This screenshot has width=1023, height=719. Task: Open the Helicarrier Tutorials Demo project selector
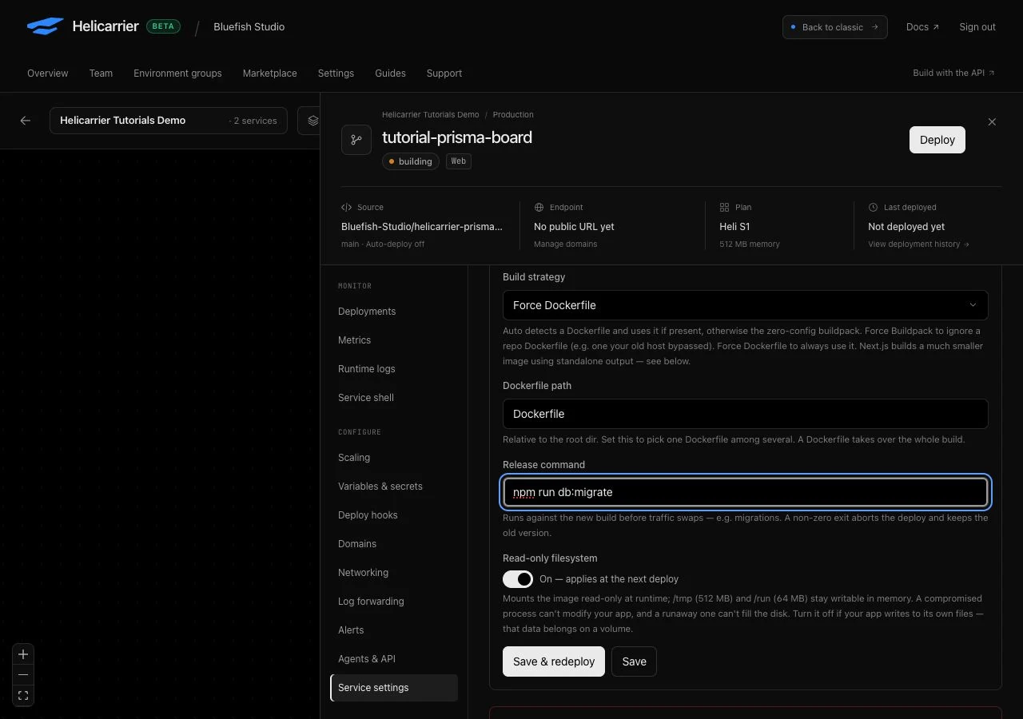pos(169,121)
